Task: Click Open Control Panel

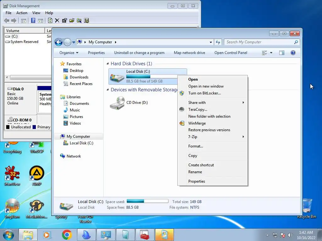Action: pyautogui.click(x=231, y=53)
